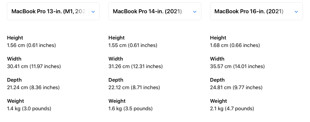Select the 22.12 cm (8.71 inches) depth value
This screenshot has width=310, height=122.
coord(134,87)
